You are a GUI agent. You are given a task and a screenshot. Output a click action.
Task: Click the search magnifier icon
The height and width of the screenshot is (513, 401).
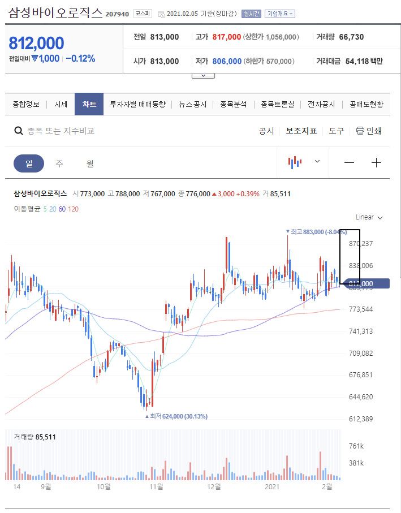coord(19,131)
